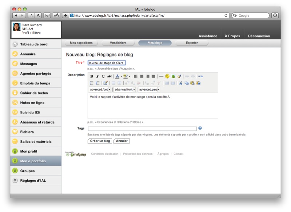Click the insert image icon
This screenshot has height=212, width=291.
pyautogui.click(x=173, y=76)
